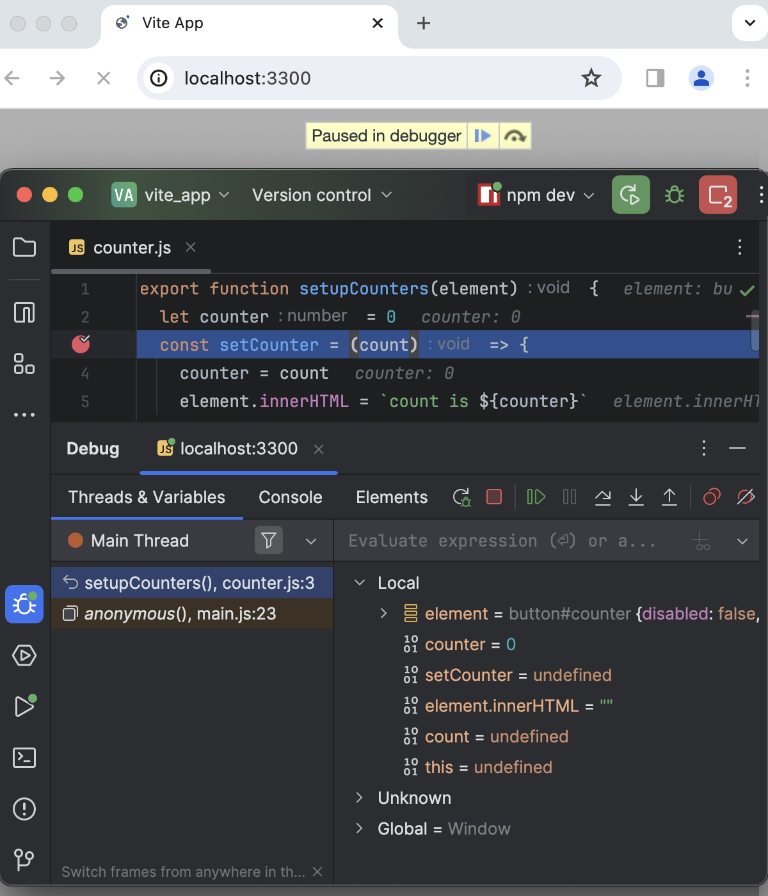Viewport: 768px width, 896px height.
Task: Stop the debug session with the red square
Action: [493, 497]
